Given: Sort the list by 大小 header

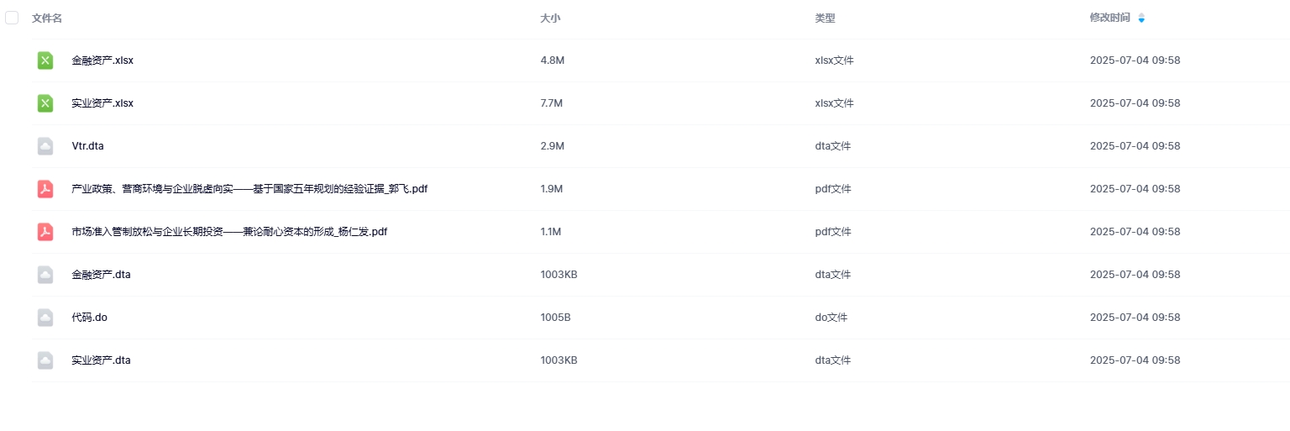Looking at the screenshot, I should coord(550,18).
